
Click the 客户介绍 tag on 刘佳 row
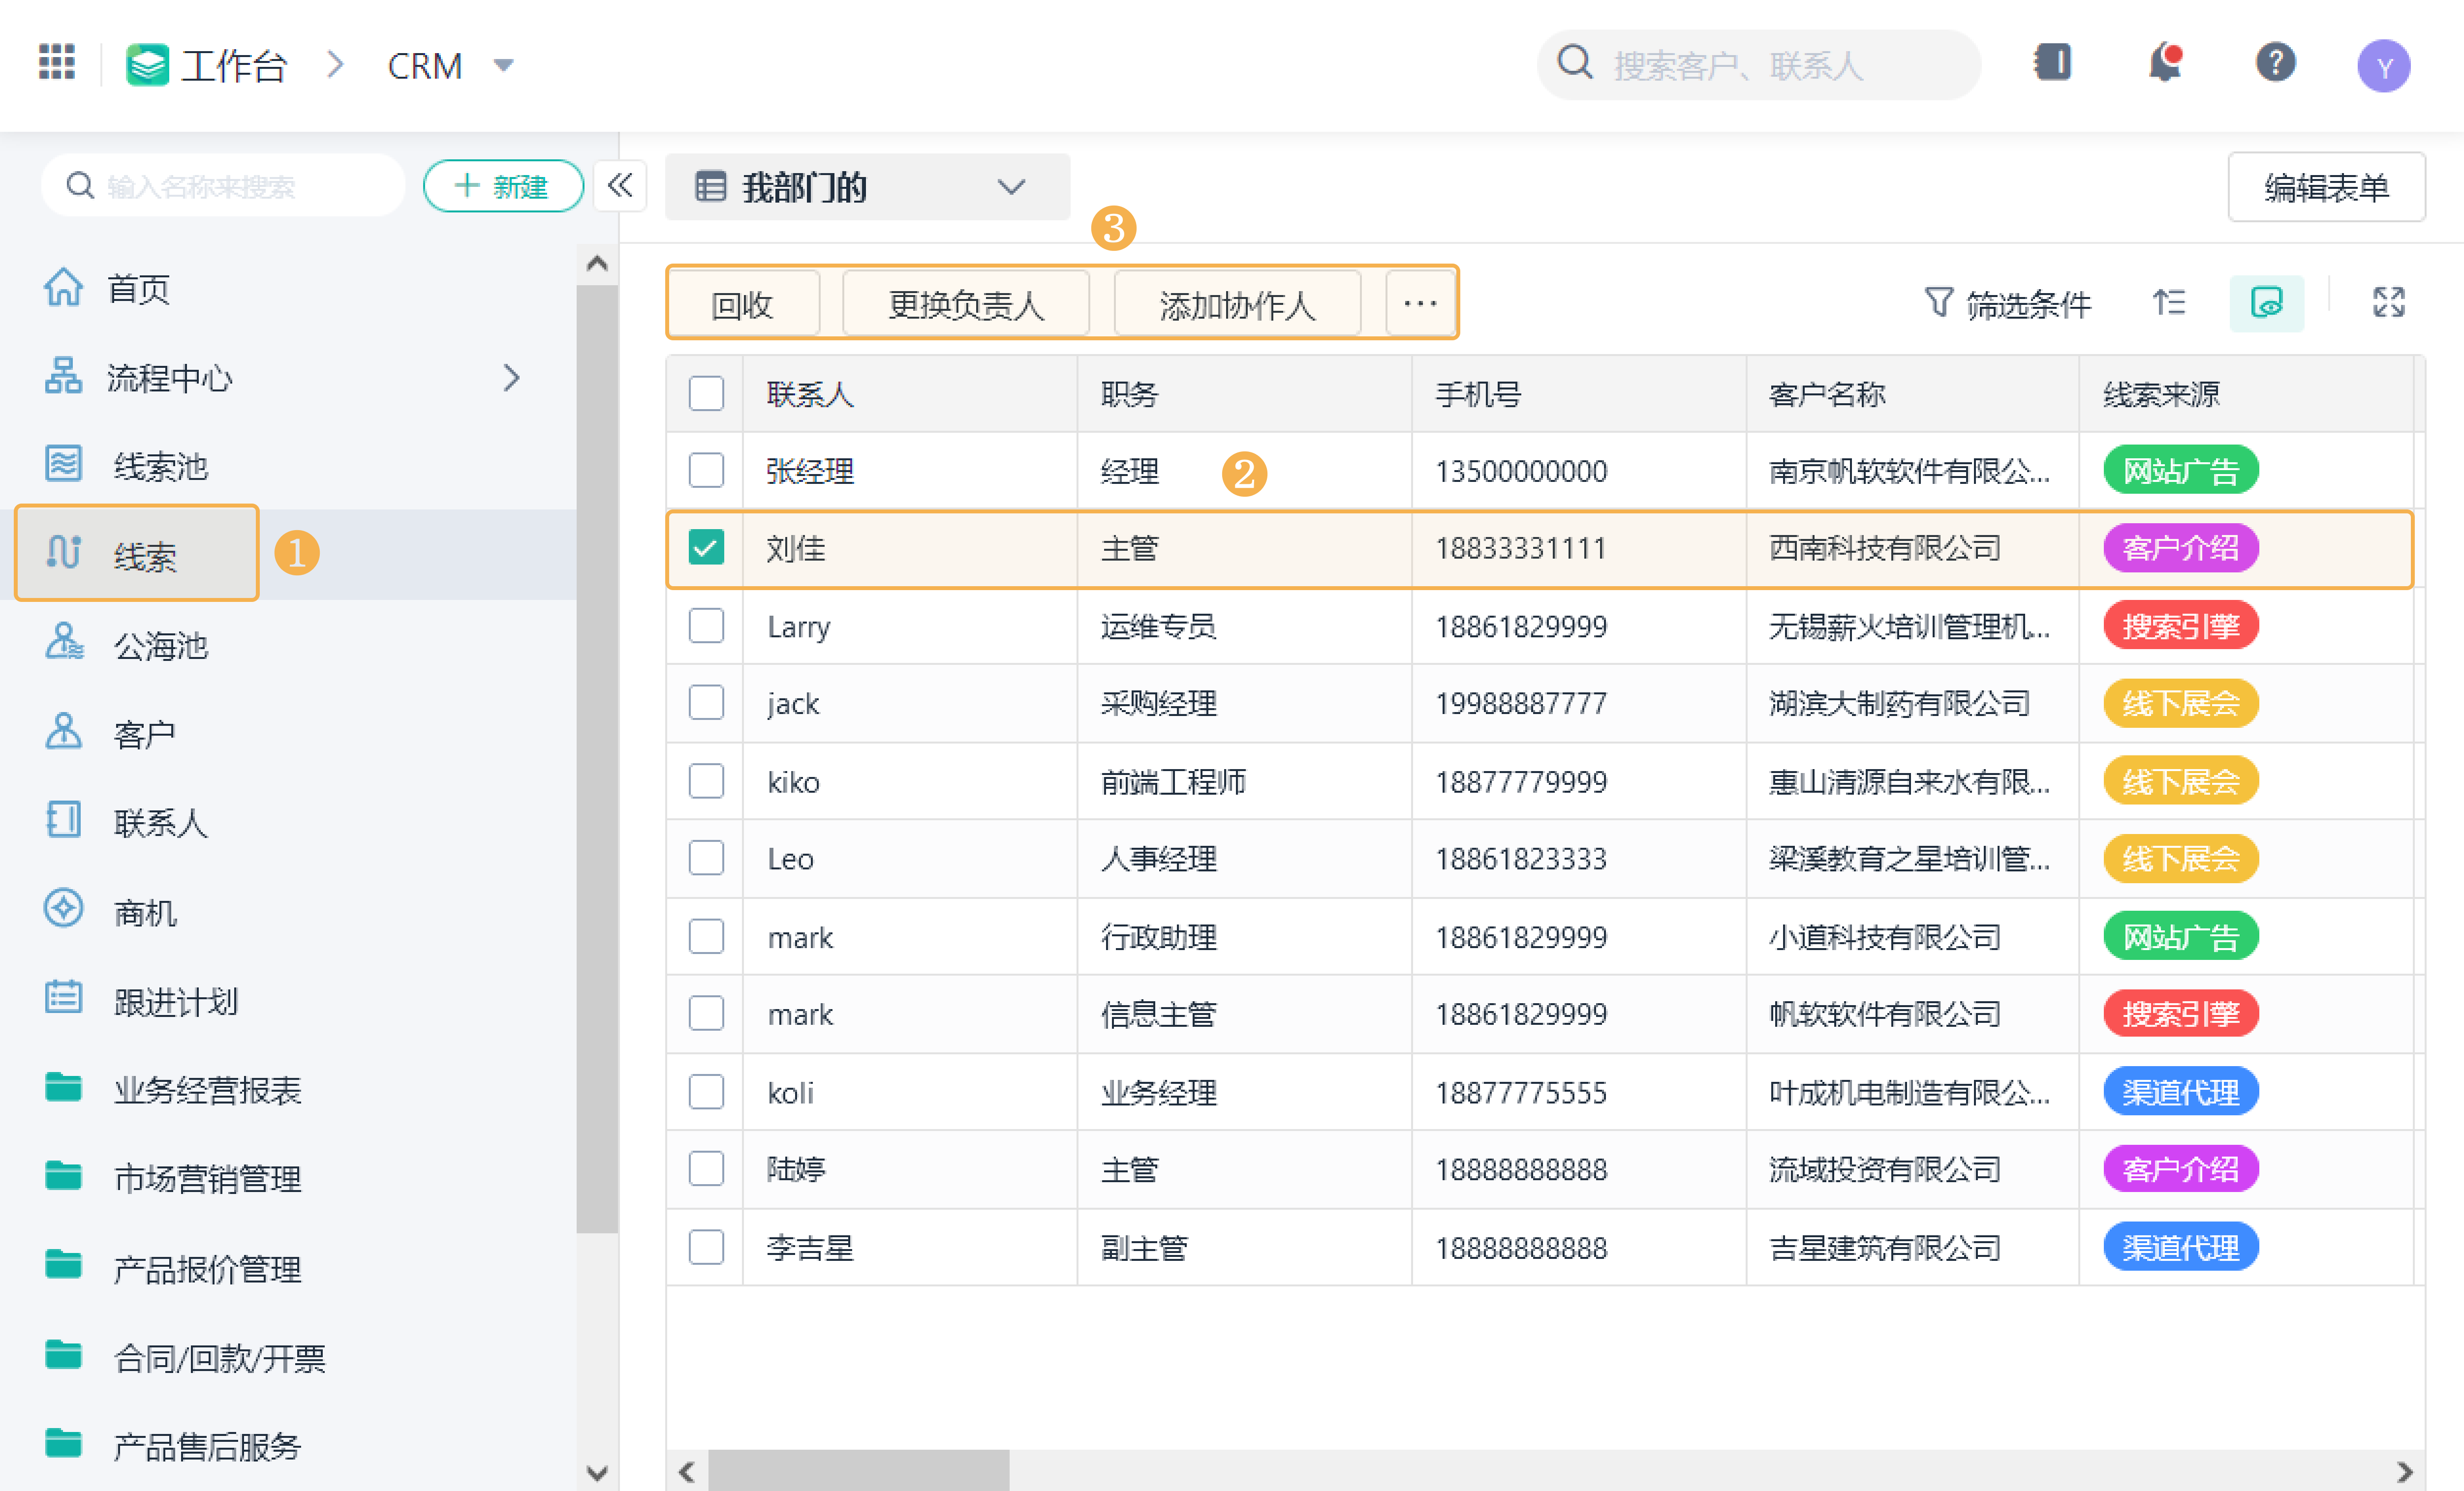click(2180, 548)
